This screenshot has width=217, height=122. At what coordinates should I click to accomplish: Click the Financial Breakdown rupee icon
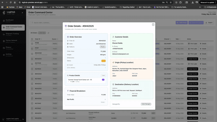tap(68, 91)
